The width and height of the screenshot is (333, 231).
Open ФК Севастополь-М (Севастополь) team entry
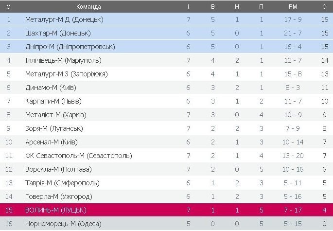[x=78, y=156]
